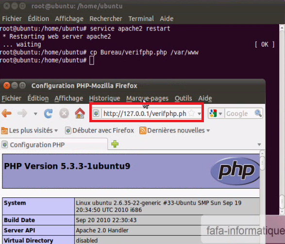Viewport: 285px width, 244px height.
Task: Open Firefox's Aide menu
Action: tap(205, 98)
